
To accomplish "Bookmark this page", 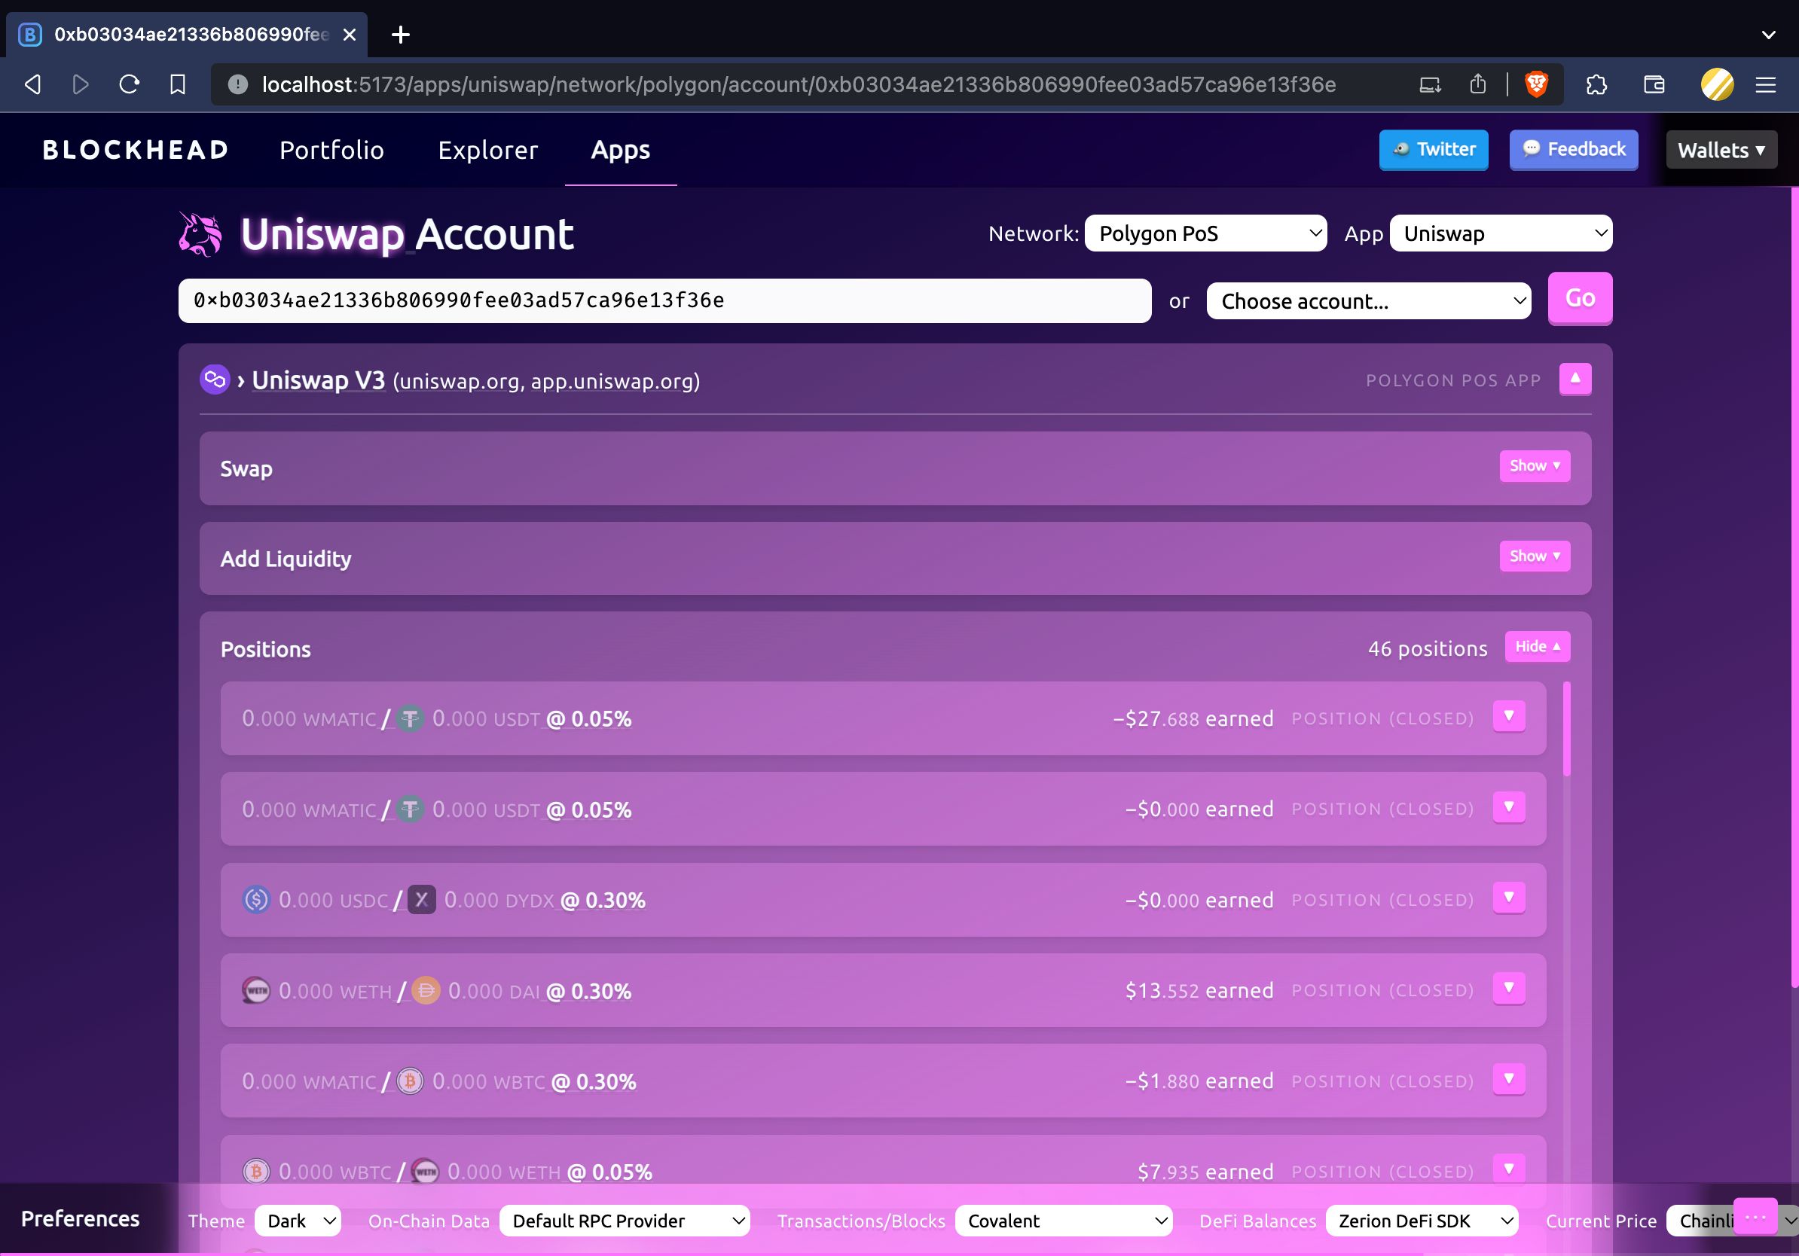I will pos(178,84).
